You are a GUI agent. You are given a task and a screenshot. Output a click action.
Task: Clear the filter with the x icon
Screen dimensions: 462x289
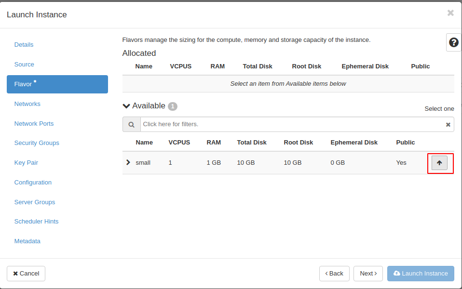pos(448,124)
